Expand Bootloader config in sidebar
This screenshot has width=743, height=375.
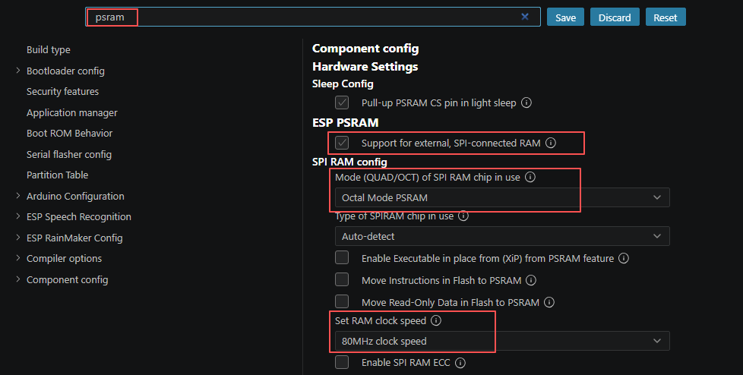65,71
